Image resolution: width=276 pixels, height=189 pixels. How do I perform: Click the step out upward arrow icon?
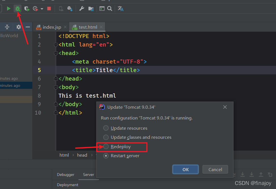(261, 174)
